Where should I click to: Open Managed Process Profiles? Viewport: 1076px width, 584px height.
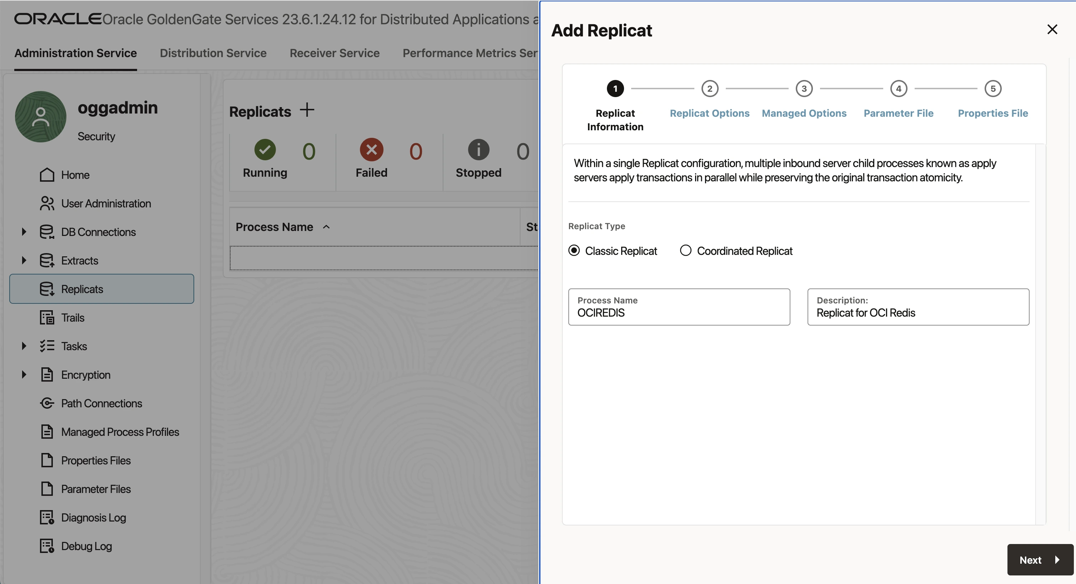[x=120, y=432]
